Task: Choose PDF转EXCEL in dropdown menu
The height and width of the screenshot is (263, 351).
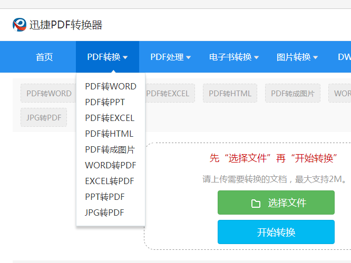Action: coord(110,118)
